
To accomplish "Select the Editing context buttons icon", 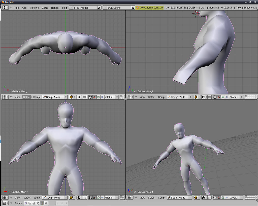I will pos(42,203).
